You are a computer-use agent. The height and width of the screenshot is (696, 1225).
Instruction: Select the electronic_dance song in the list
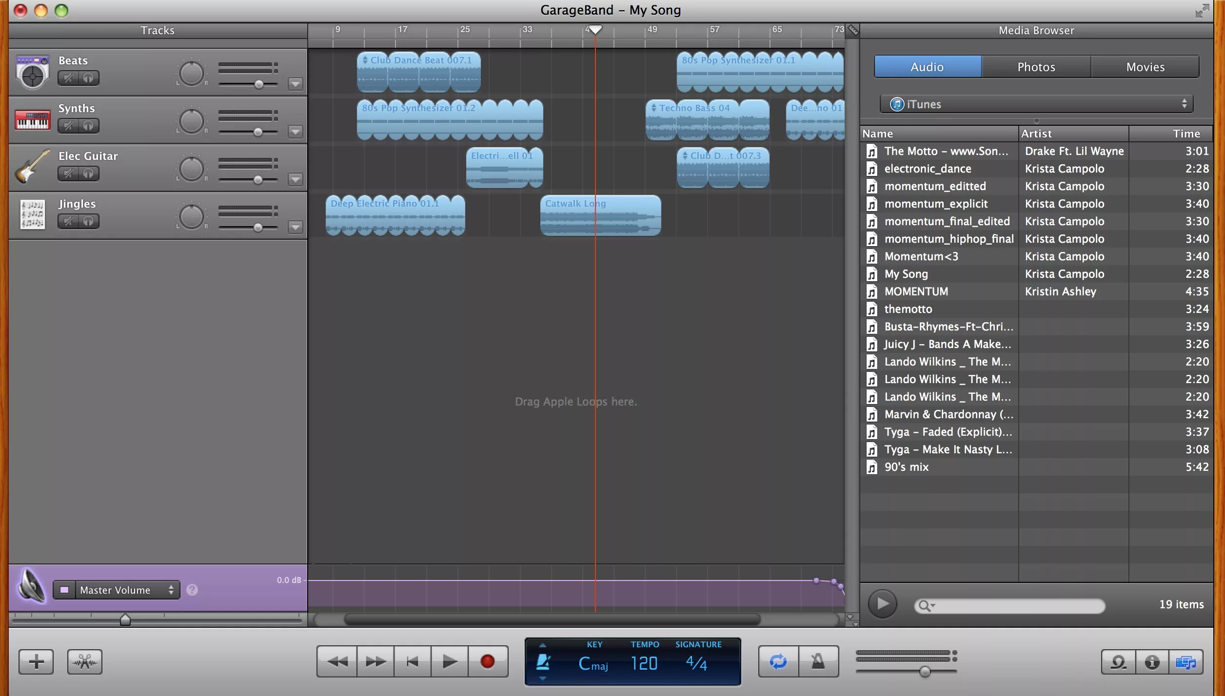coord(928,169)
